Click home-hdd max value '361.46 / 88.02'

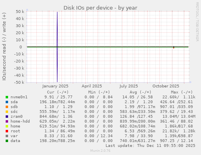point(176,121)
